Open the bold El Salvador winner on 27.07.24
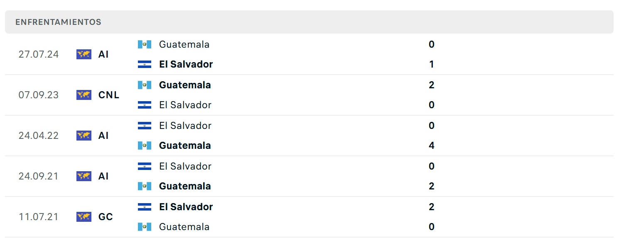The image size is (619, 245). 186,64
